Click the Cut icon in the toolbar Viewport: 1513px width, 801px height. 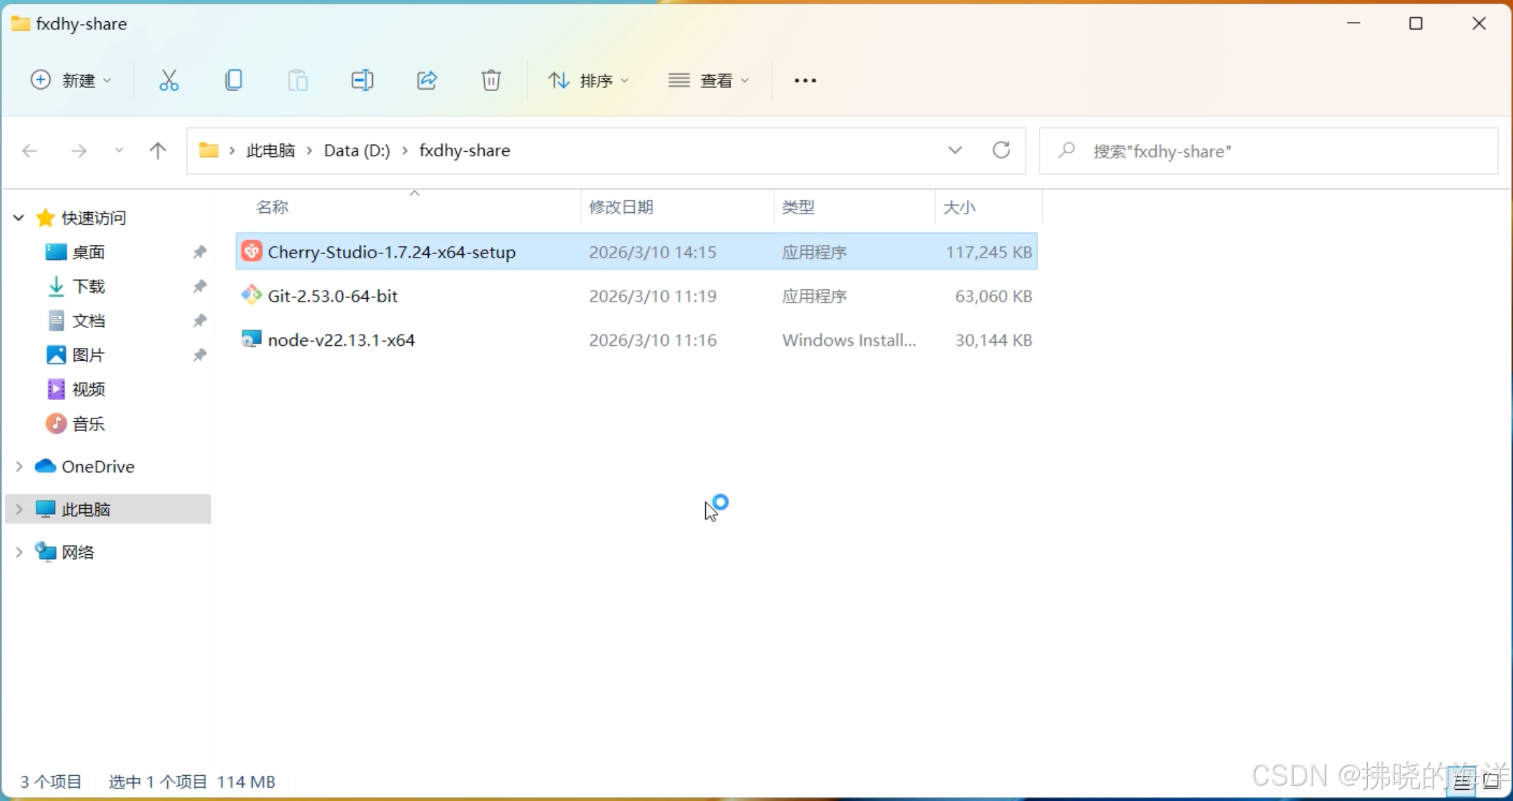(x=170, y=80)
